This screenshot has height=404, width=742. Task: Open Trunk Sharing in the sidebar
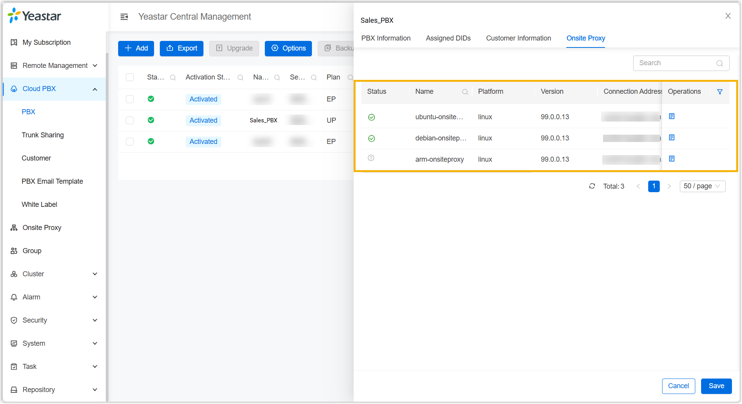tap(43, 135)
